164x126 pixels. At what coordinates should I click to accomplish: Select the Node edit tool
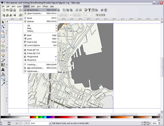(x=3, y=27)
